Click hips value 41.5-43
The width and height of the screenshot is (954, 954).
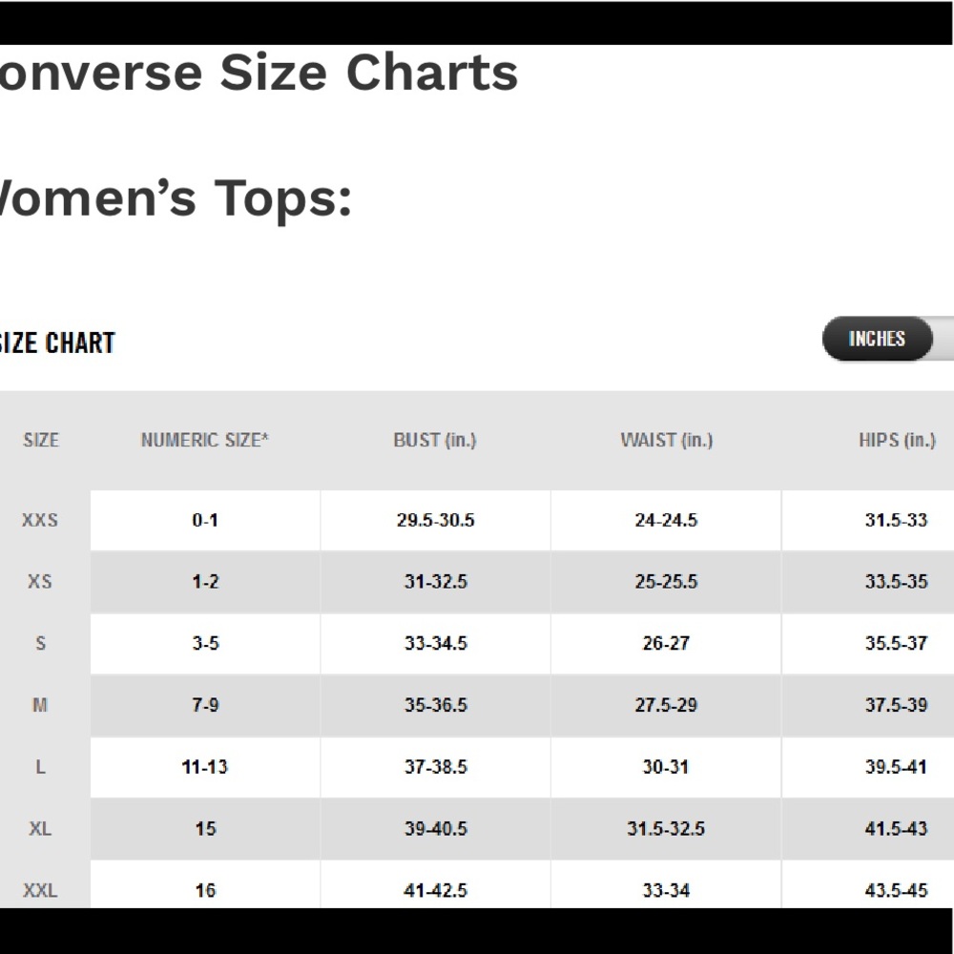pos(896,829)
